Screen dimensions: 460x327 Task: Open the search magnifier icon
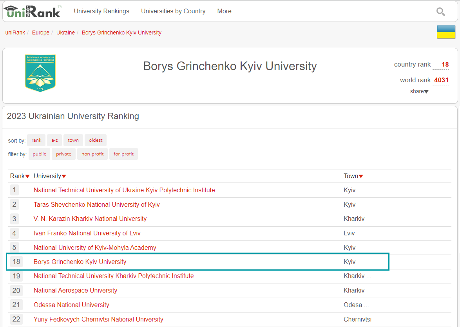point(440,12)
